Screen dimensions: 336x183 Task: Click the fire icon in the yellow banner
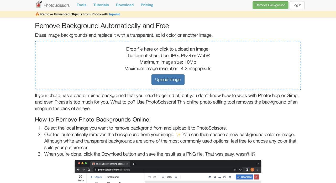(x=37, y=14)
